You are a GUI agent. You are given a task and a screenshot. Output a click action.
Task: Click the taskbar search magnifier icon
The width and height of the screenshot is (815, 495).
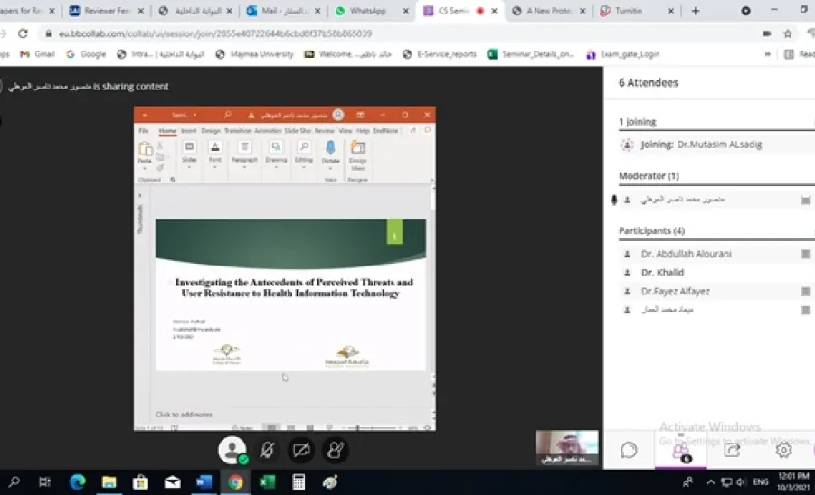point(14,482)
